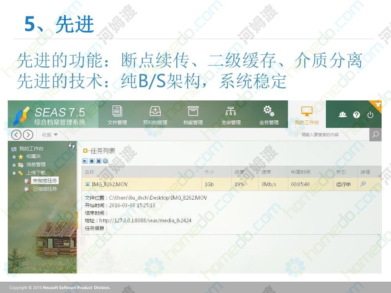Viewport: 391px width, 293px height.
Task: Open the 业务管理 module
Action: [269, 115]
